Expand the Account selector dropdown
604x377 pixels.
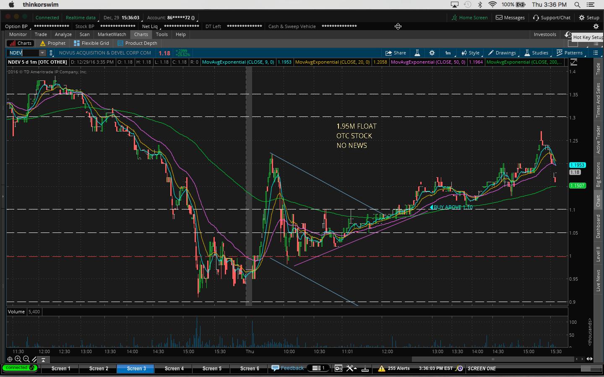[x=172, y=18]
